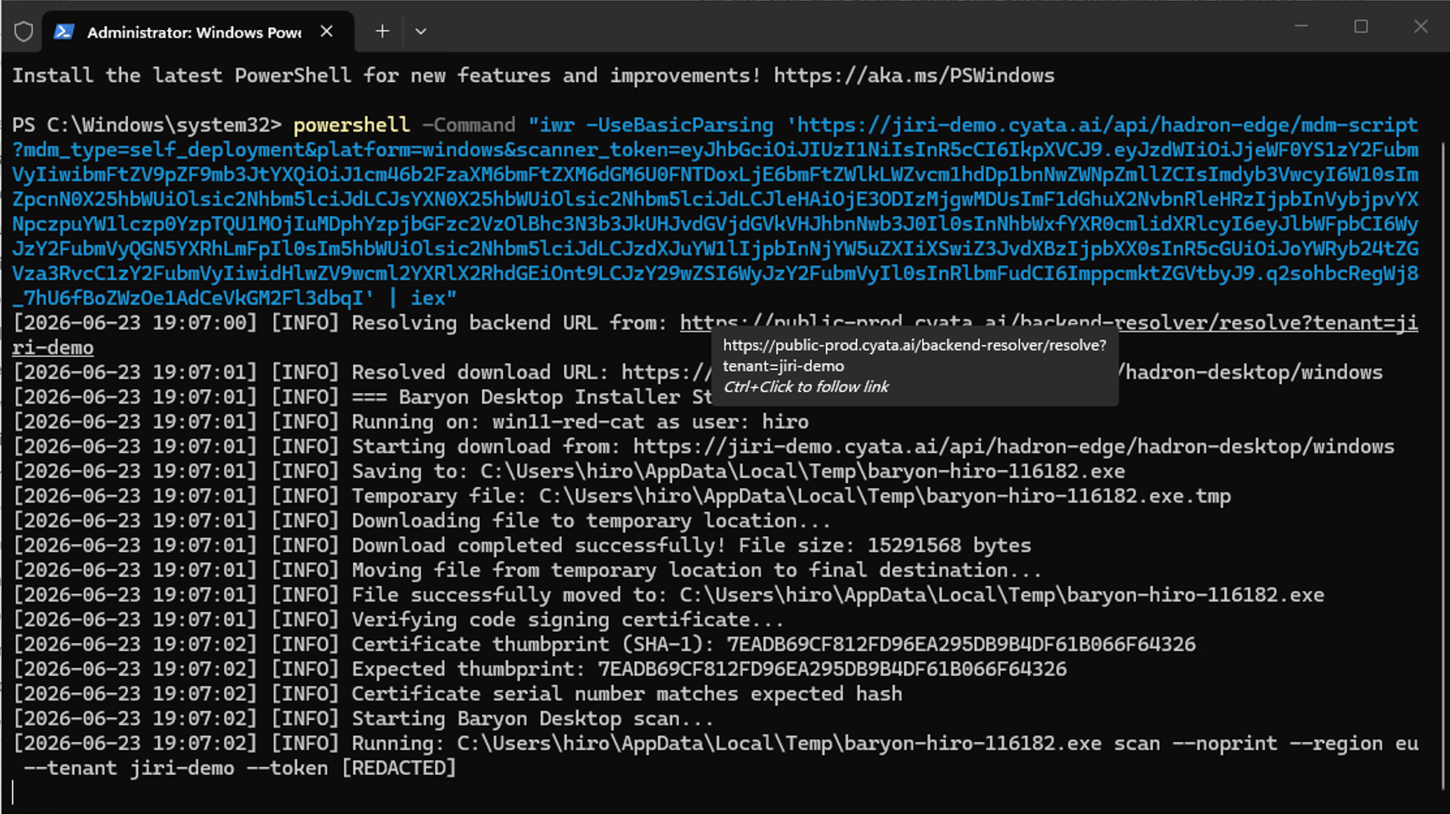1450x814 pixels.
Task: Click the yellow 'powershell' command word
Action: (x=352, y=125)
